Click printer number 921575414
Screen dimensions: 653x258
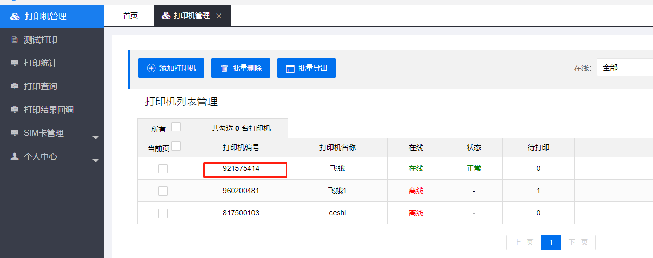241,168
